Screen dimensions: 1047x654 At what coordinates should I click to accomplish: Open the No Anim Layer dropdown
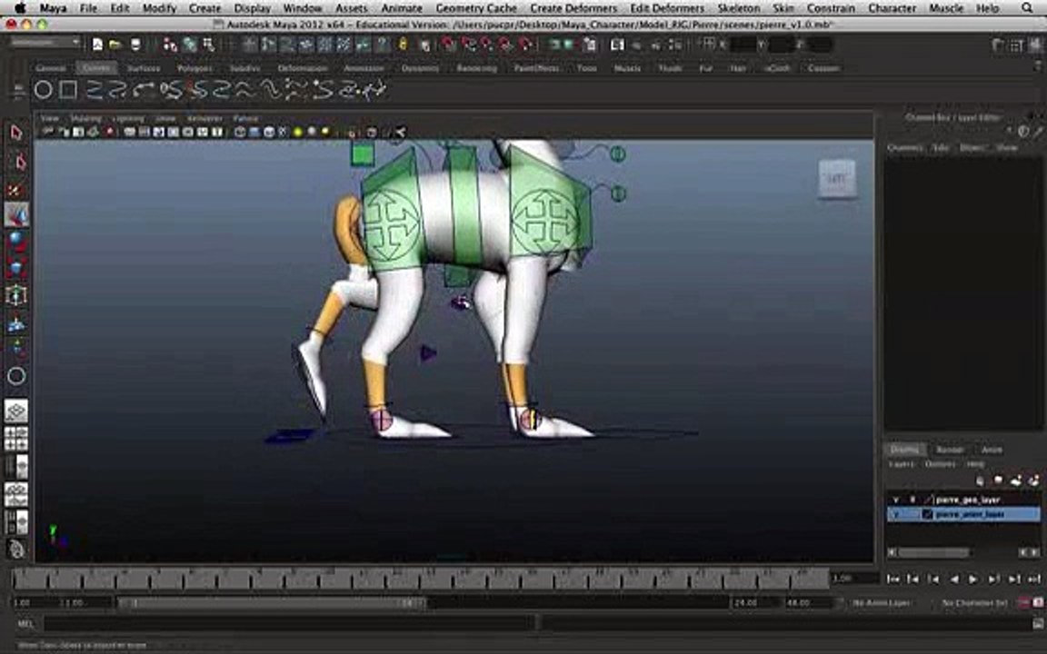tap(882, 602)
